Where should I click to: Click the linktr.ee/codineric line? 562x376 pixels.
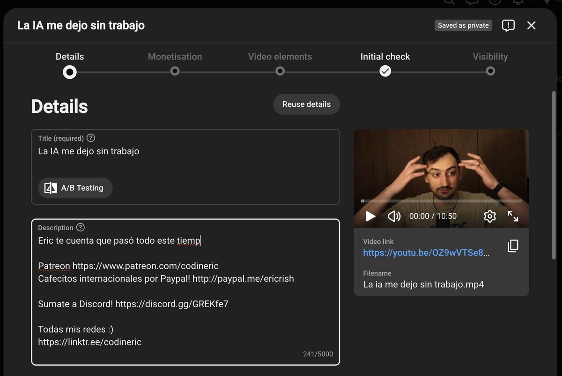tap(89, 342)
